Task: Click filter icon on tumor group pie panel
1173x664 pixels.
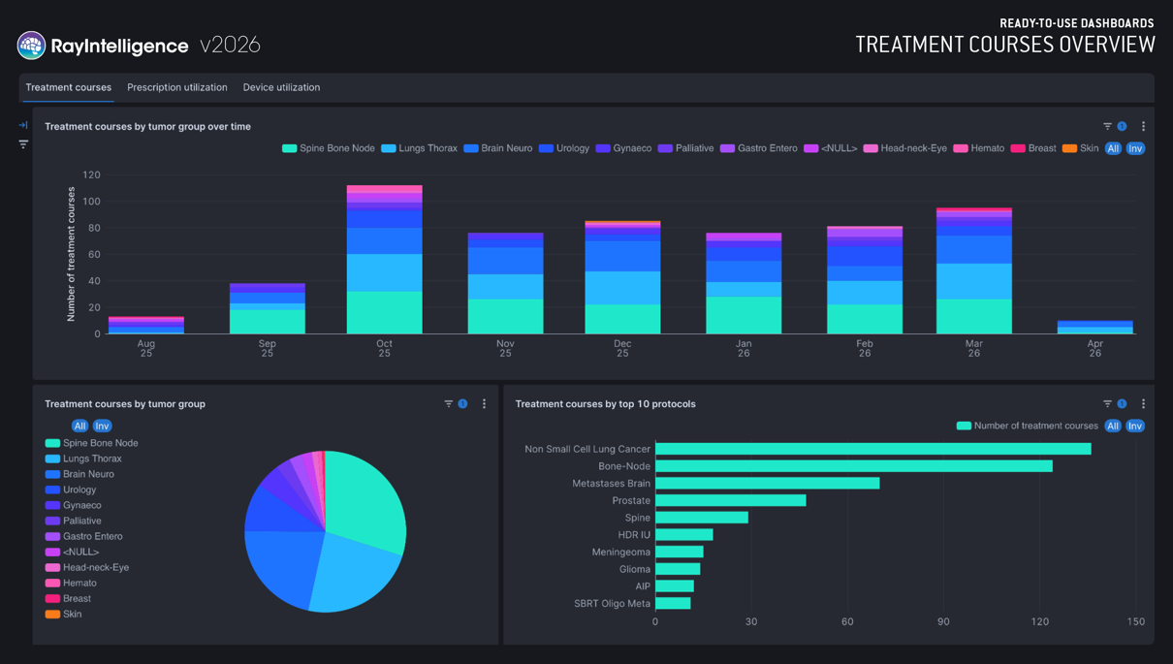Action: 448,403
